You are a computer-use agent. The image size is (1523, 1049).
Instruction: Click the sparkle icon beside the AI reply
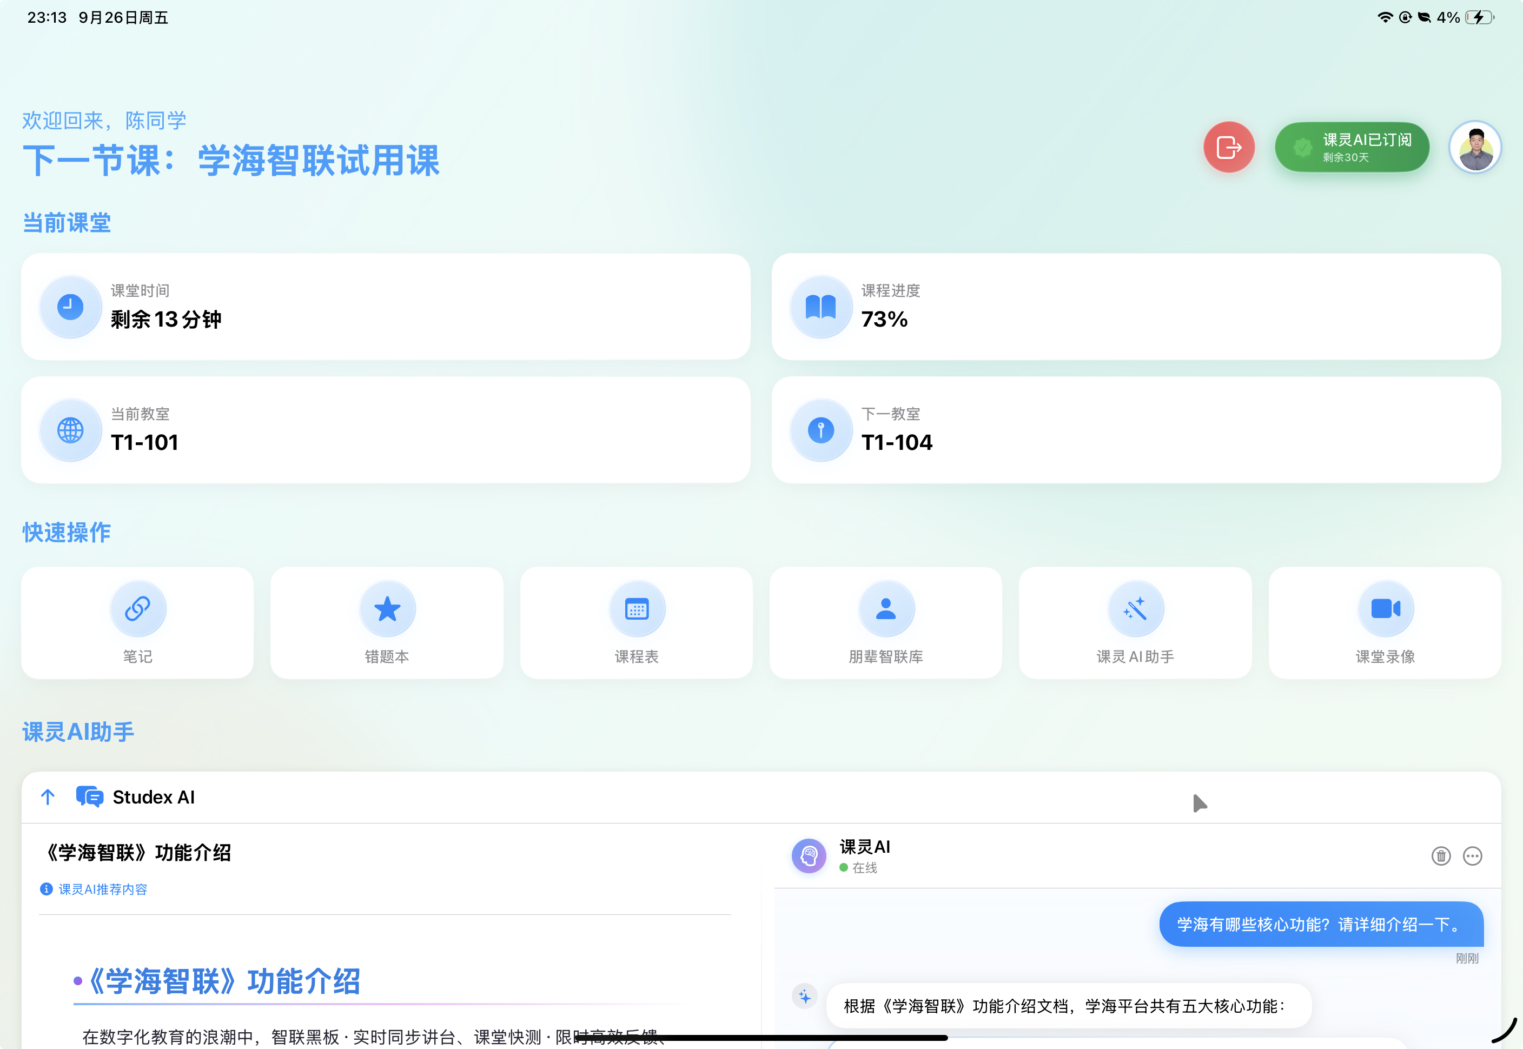pos(805,997)
